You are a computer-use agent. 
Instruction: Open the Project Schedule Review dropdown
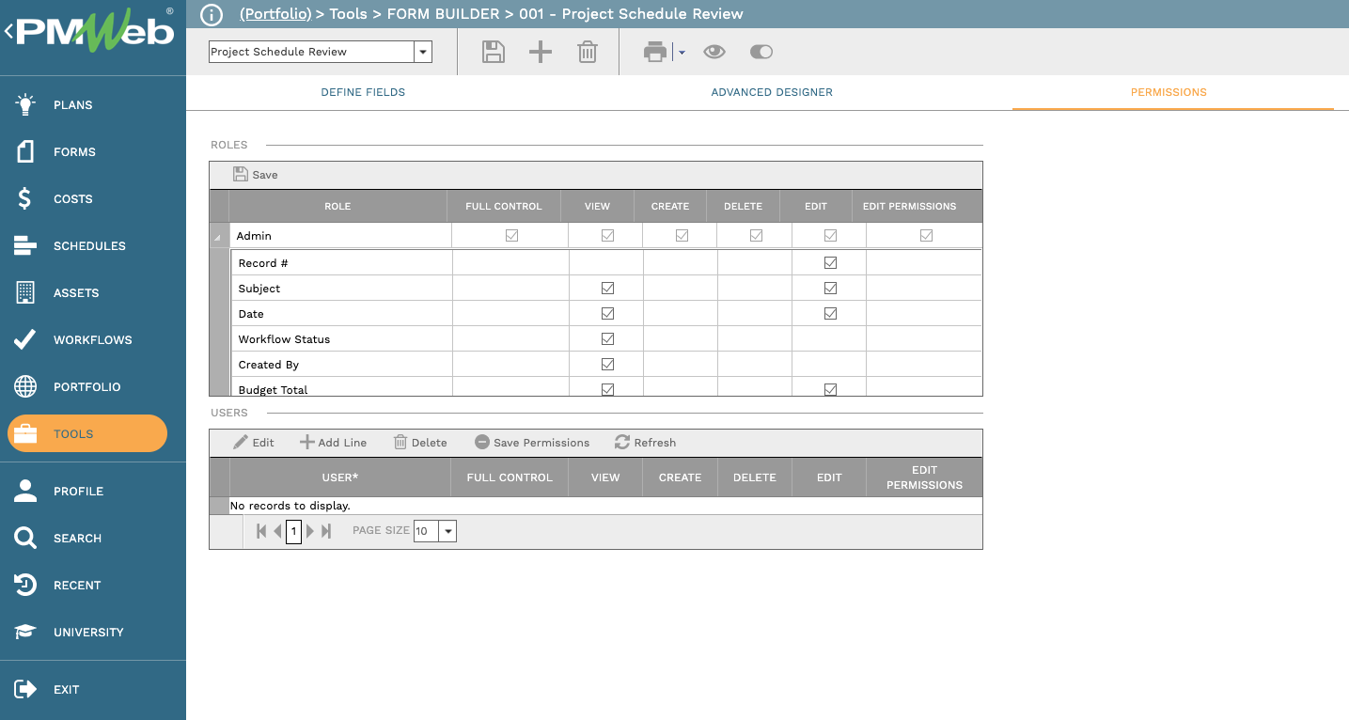pyautogui.click(x=423, y=52)
